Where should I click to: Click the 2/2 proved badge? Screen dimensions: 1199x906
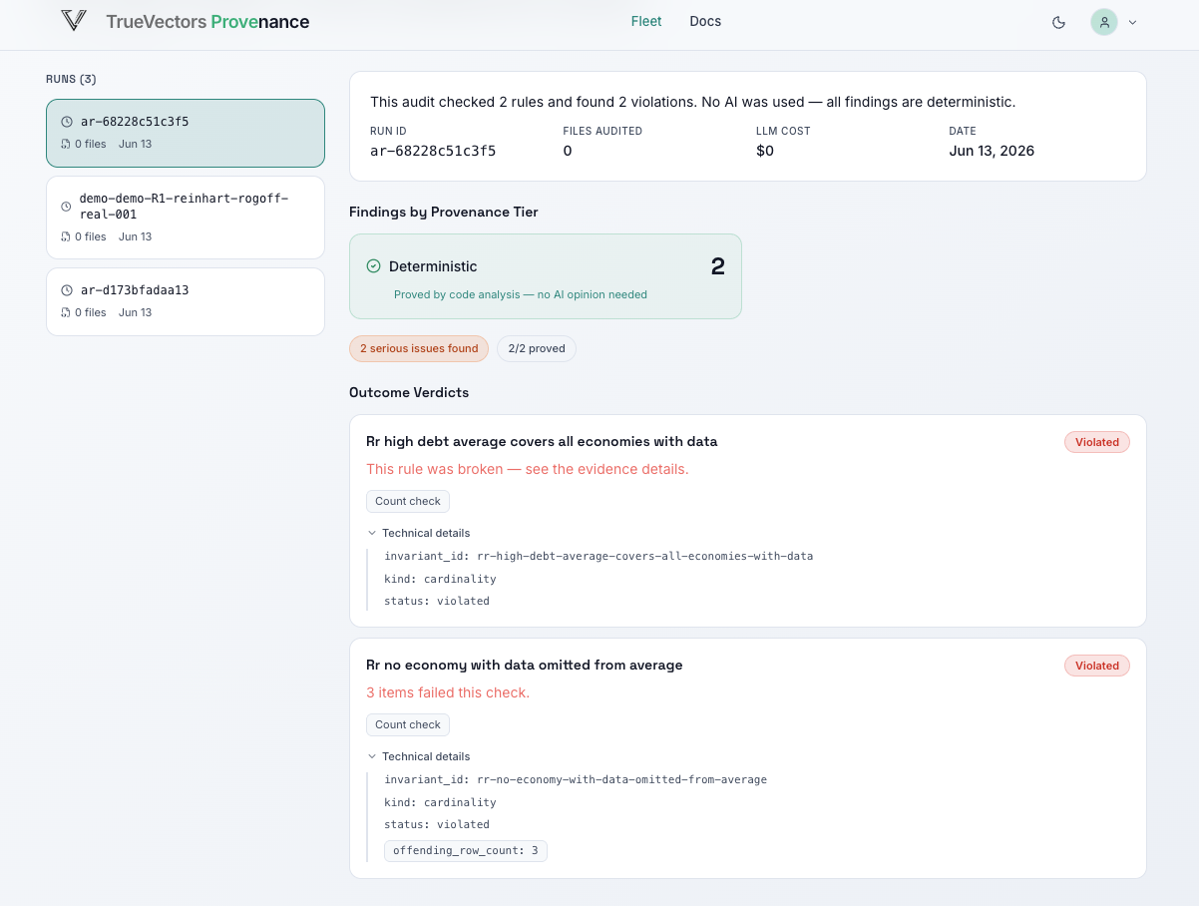(537, 348)
